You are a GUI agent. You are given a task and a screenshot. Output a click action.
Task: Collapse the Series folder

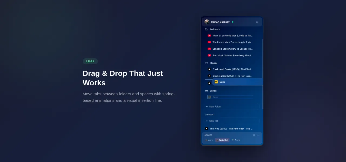(213, 91)
